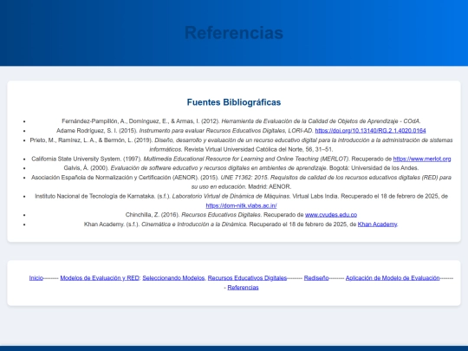The width and height of the screenshot is (468, 351).
Task: Open the www.cvudes.edu.co link
Action: tap(331, 215)
